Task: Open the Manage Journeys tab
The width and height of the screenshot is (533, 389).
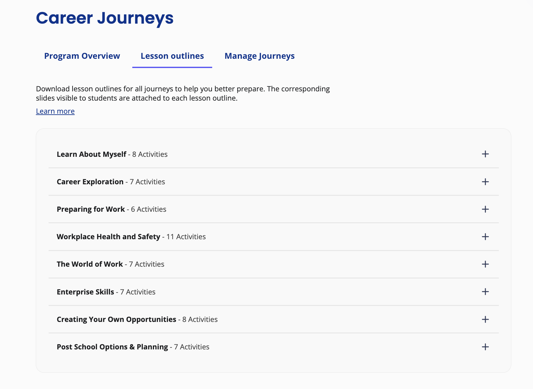Action: [259, 56]
